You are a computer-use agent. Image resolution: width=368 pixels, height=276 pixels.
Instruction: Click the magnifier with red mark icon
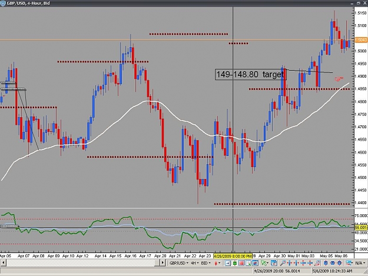317,263
